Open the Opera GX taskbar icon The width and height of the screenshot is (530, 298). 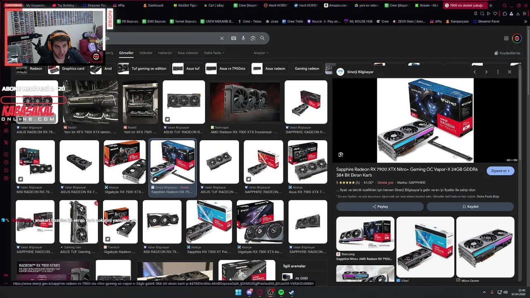tap(260, 292)
